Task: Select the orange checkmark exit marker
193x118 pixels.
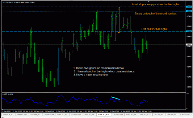Action: (x=119, y=32)
